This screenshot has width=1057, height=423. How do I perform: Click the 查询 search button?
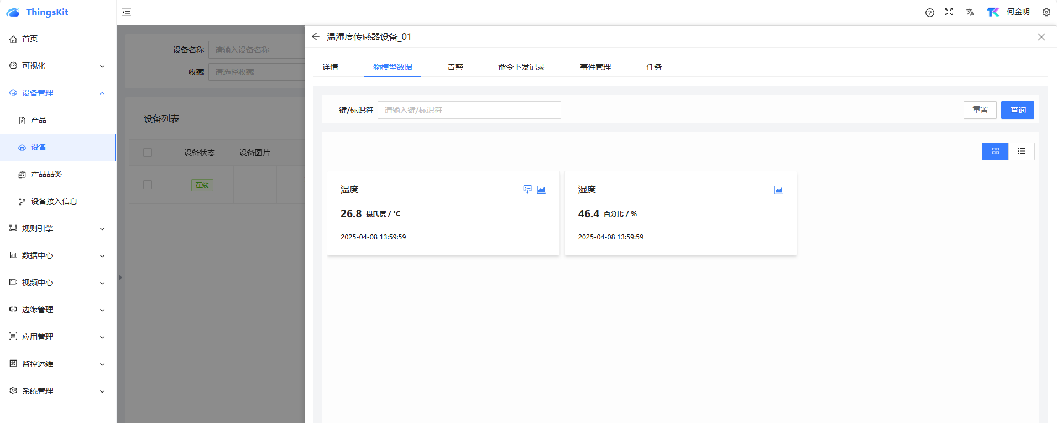click(1017, 110)
